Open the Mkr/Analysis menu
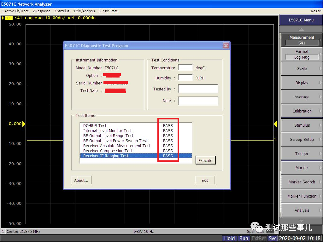The height and width of the screenshot is (242, 323). [84, 11]
